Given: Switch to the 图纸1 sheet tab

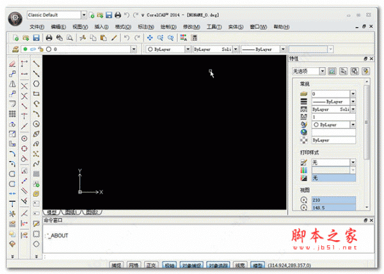Looking at the screenshot, I should click(x=71, y=213).
